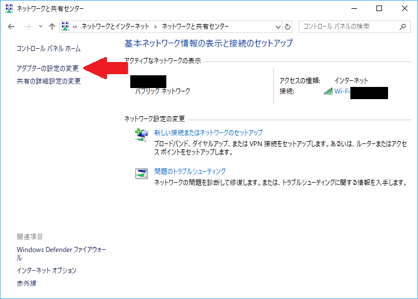The image size is (418, 299).
Task: Open 問題のトラブルシューティング link
Action: (x=190, y=171)
